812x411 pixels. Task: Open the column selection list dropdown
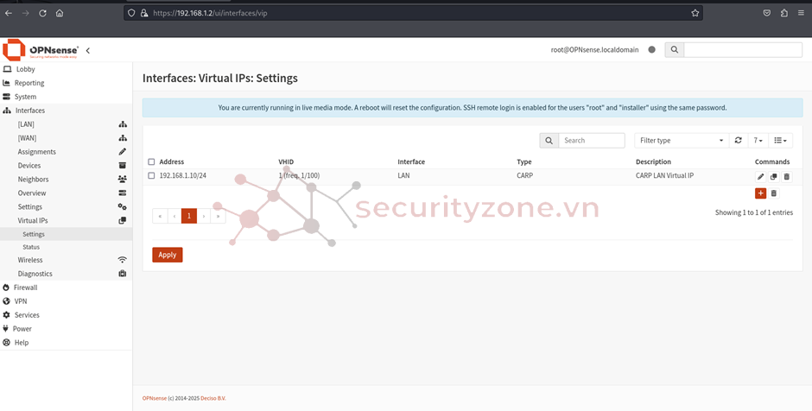pyautogui.click(x=780, y=140)
